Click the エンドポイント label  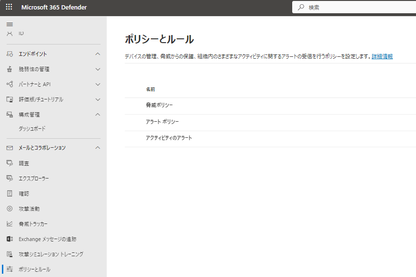(33, 54)
